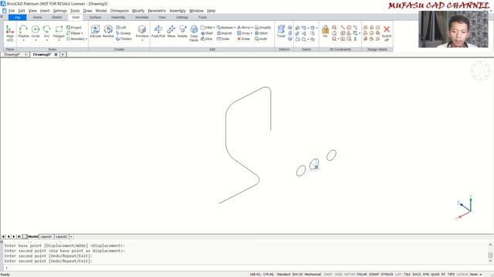Toggle DUCS in status bar

[x=417, y=275]
